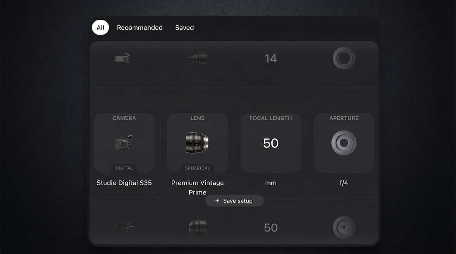The image size is (456, 254).
Task: Click the Save setup button
Action: point(234,201)
